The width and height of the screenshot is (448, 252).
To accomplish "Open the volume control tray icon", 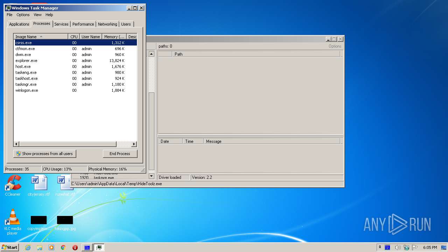I will coord(398,247).
